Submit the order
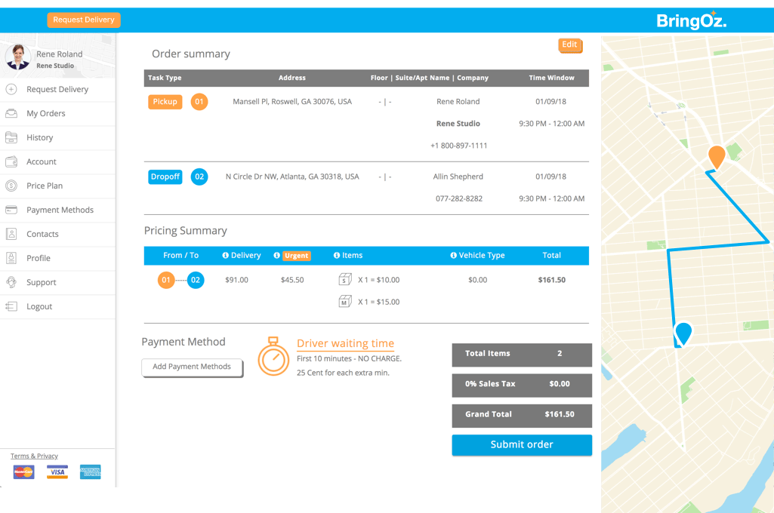Viewport: 774px width, 513px height. point(522,445)
